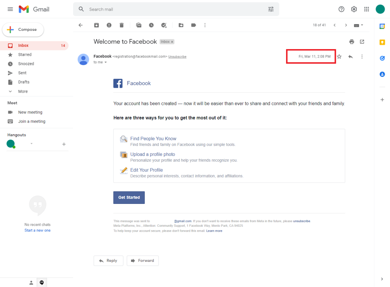This screenshot has width=390, height=287.
Task: Start a New meeting
Action: point(30,112)
